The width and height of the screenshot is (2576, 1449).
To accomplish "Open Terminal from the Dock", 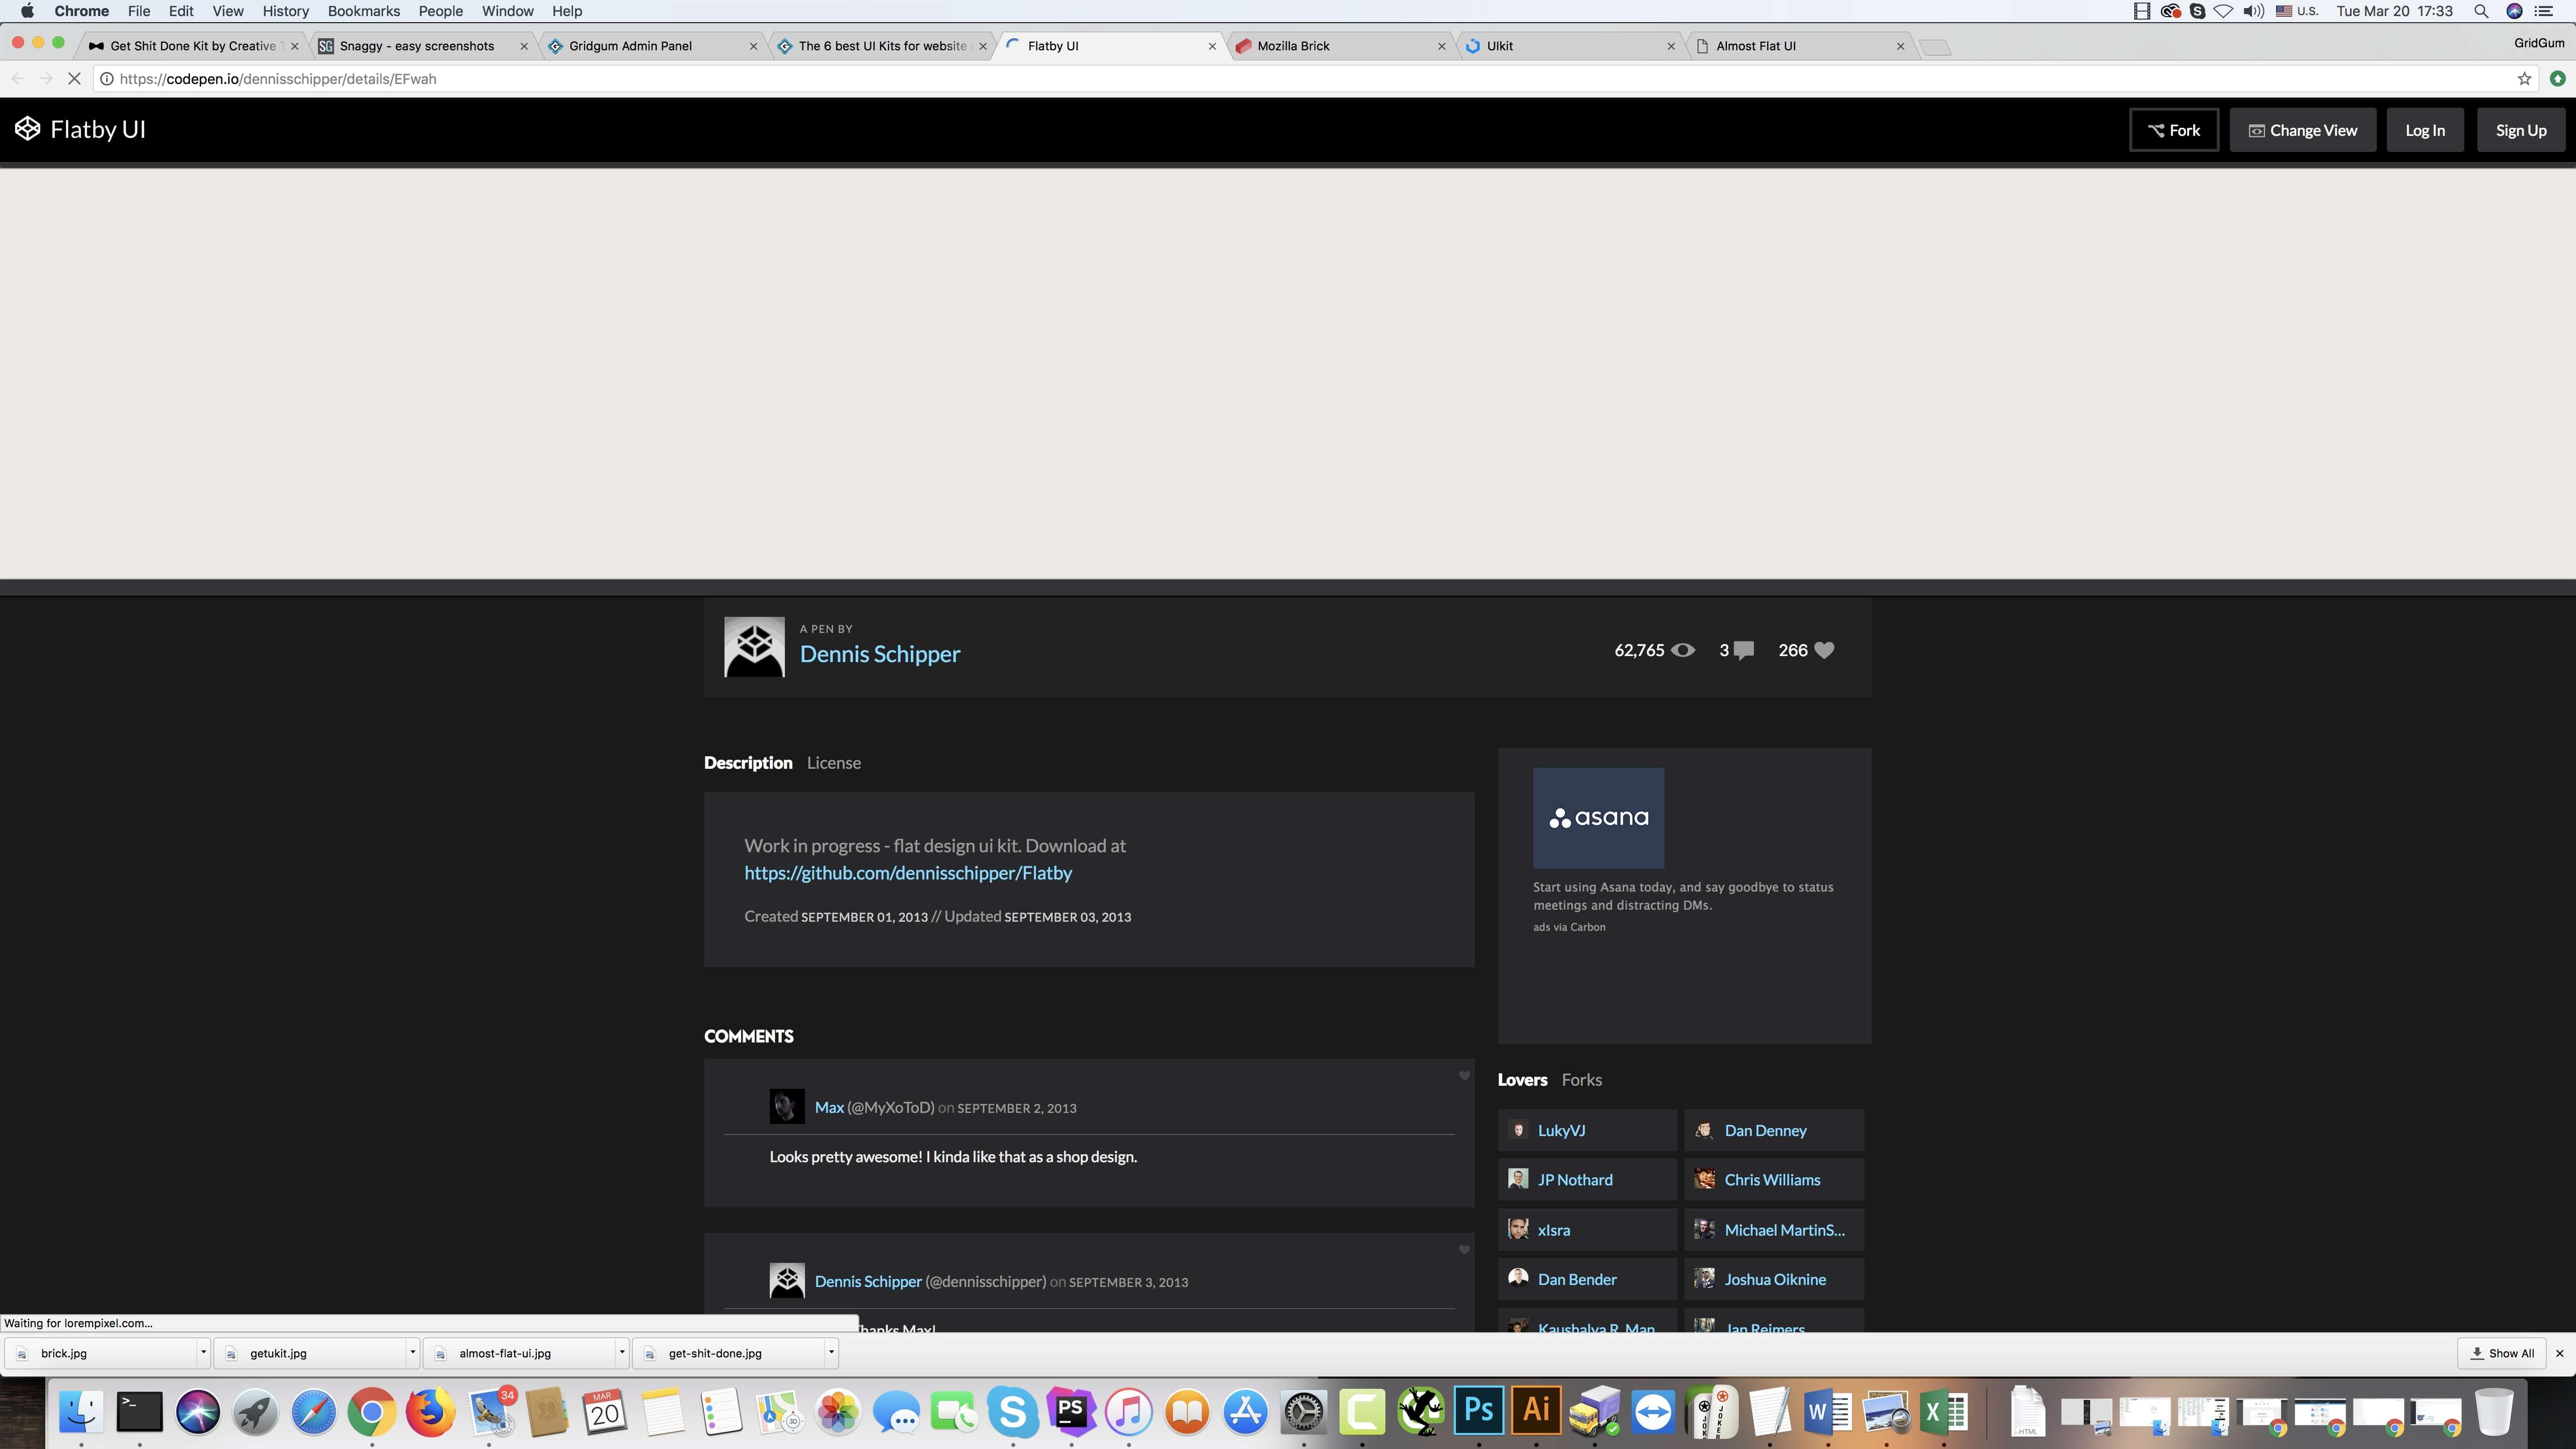I will [x=139, y=1412].
